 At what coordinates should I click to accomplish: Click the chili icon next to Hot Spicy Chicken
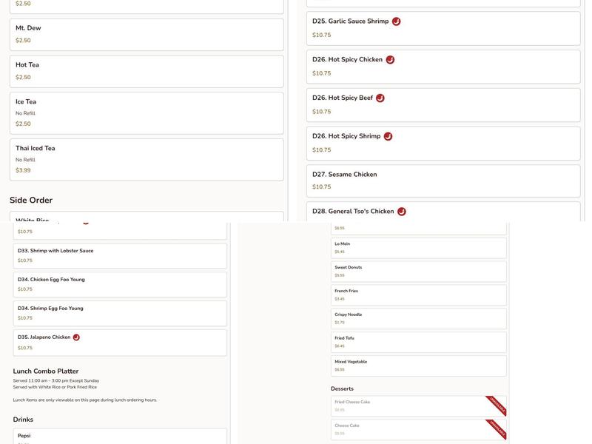pos(390,60)
